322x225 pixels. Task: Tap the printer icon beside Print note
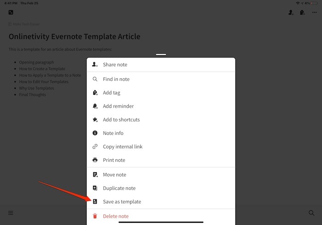(x=95, y=160)
